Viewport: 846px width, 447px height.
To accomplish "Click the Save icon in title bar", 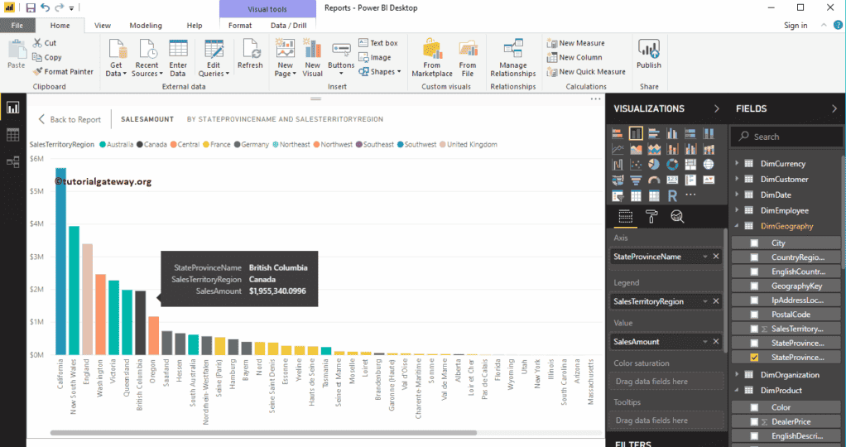I will 31,7.
